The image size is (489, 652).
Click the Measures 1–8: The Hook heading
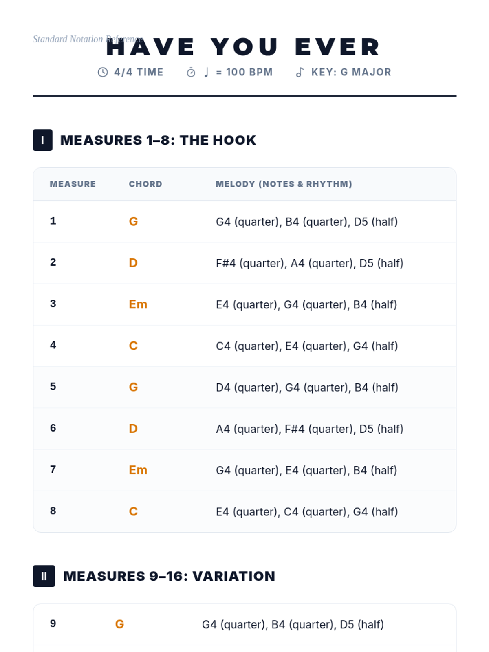tap(158, 140)
